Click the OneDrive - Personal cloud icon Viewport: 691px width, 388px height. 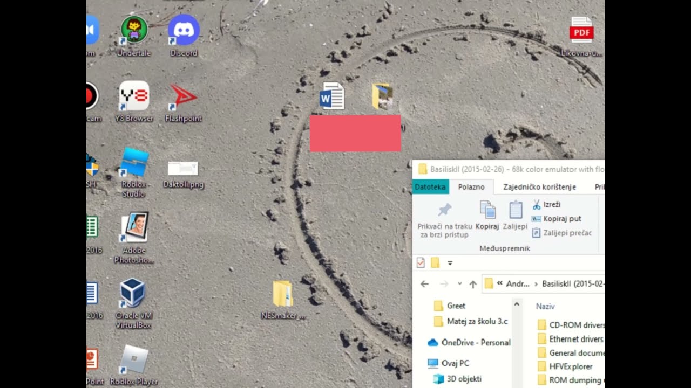pos(433,342)
